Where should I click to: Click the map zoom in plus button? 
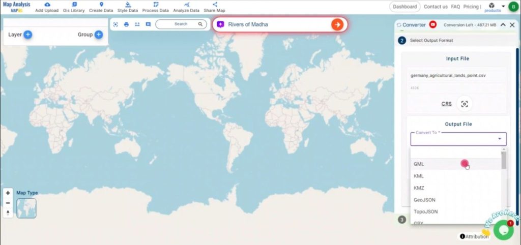tap(8, 193)
